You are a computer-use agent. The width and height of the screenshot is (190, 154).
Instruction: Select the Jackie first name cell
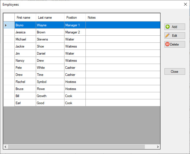[x=25, y=46]
